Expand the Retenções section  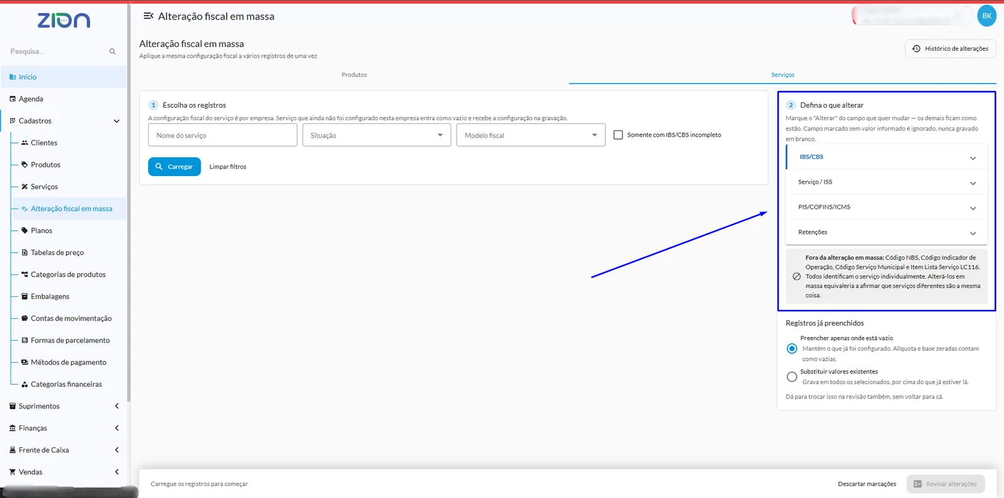coord(887,232)
